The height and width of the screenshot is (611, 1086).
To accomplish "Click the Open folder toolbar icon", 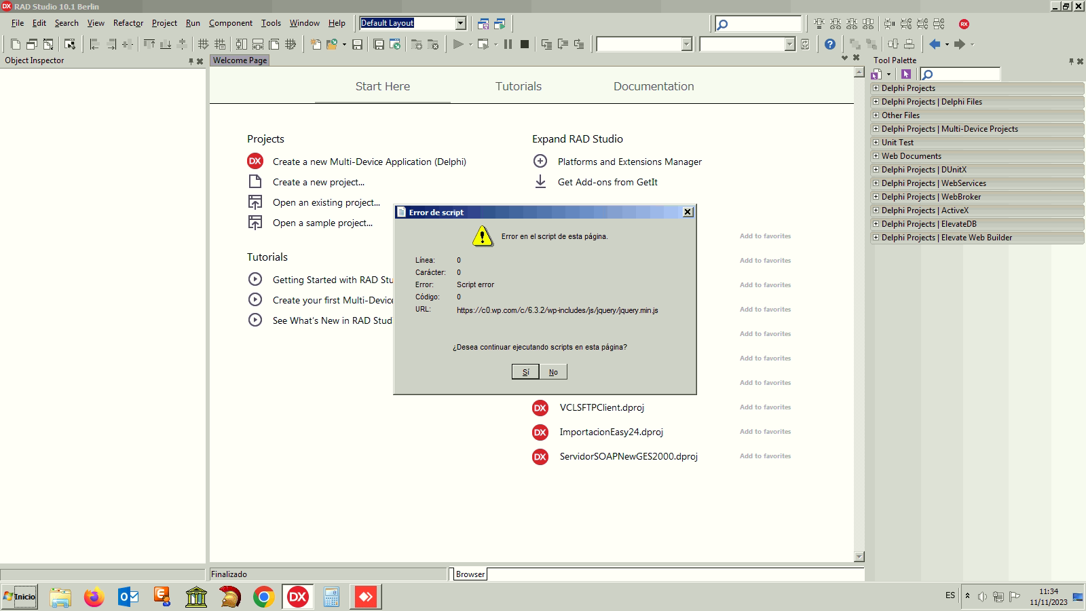I will tap(332, 44).
